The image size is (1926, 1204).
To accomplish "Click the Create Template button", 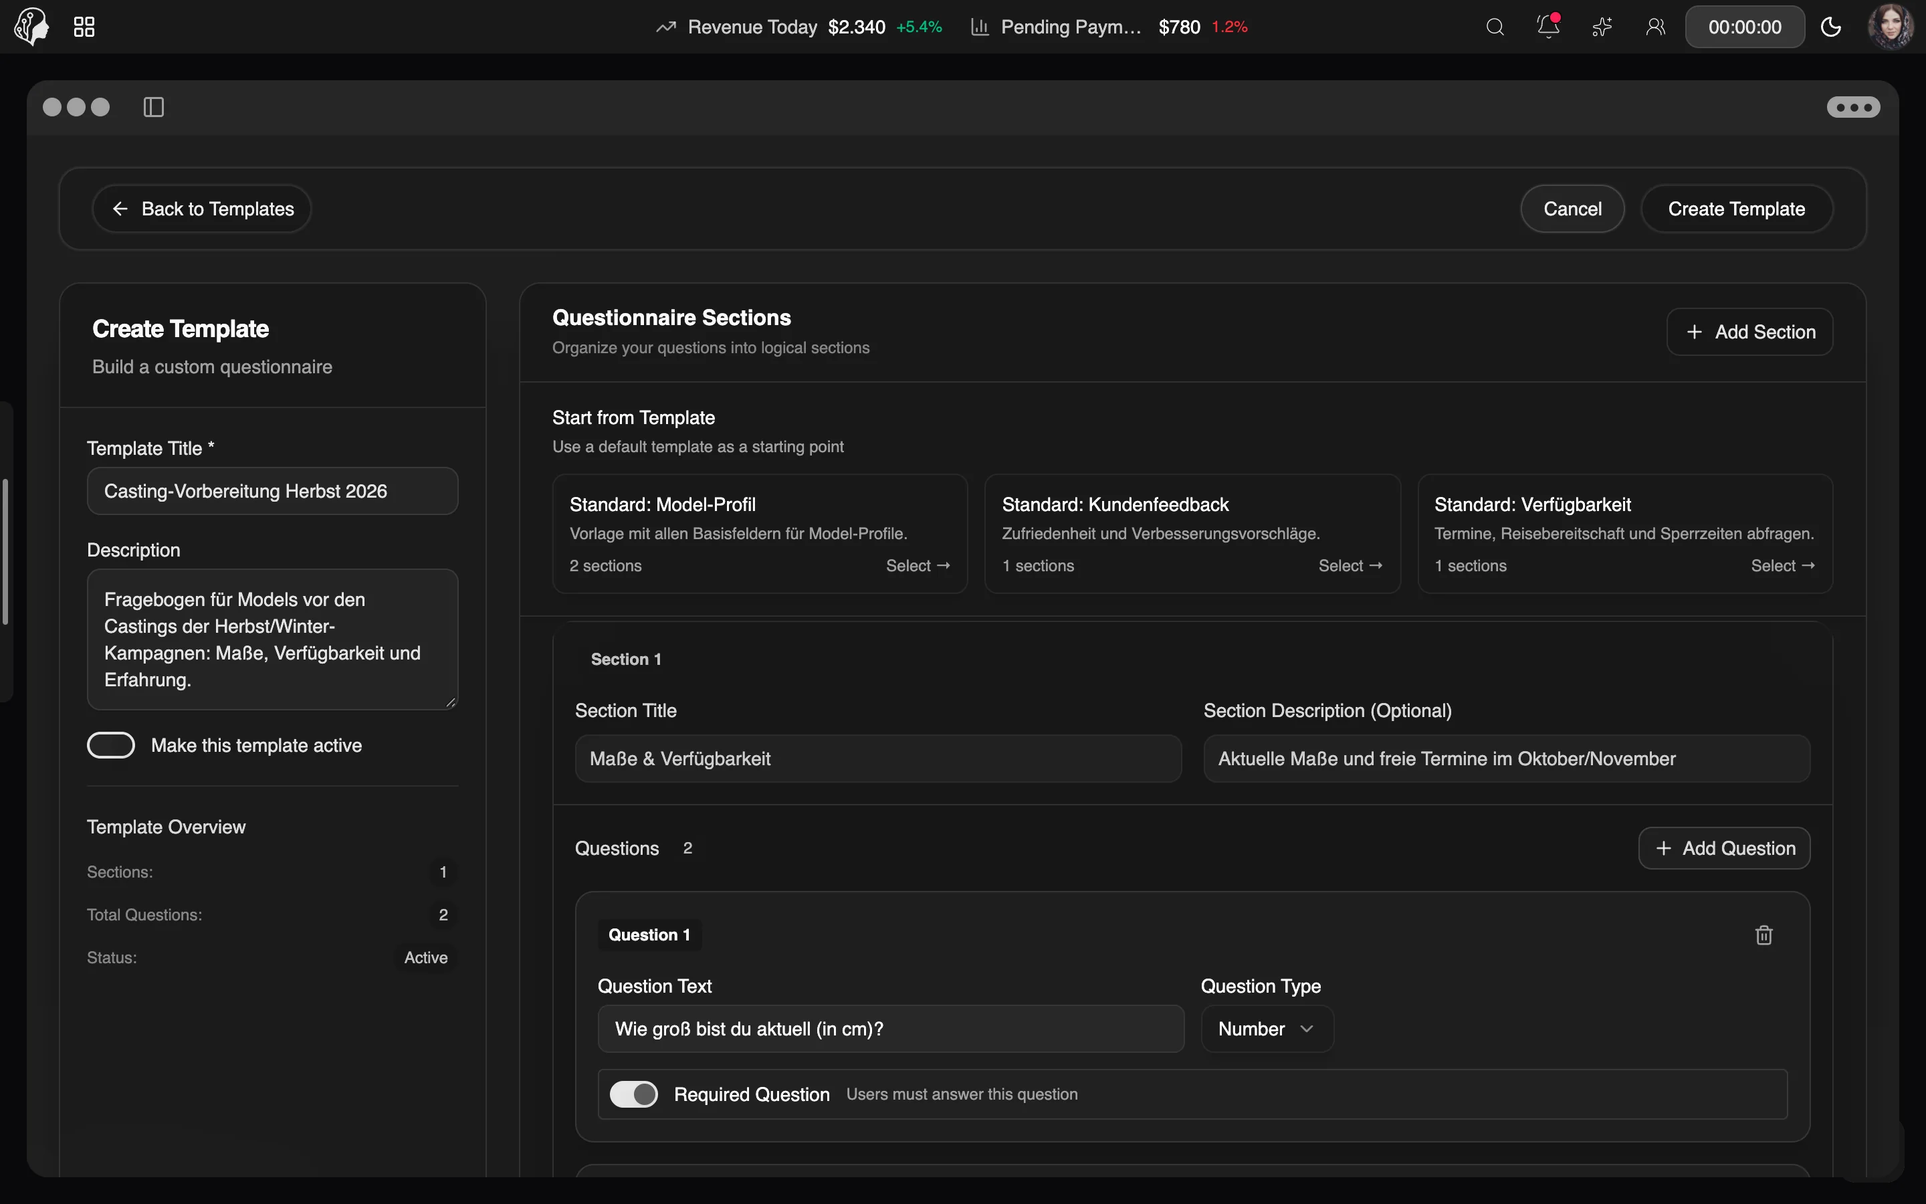I will coord(1737,209).
